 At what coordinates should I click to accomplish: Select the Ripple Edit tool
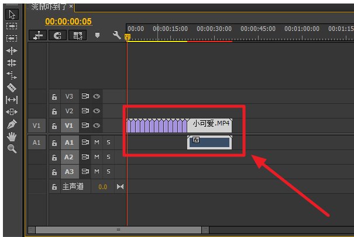point(12,51)
